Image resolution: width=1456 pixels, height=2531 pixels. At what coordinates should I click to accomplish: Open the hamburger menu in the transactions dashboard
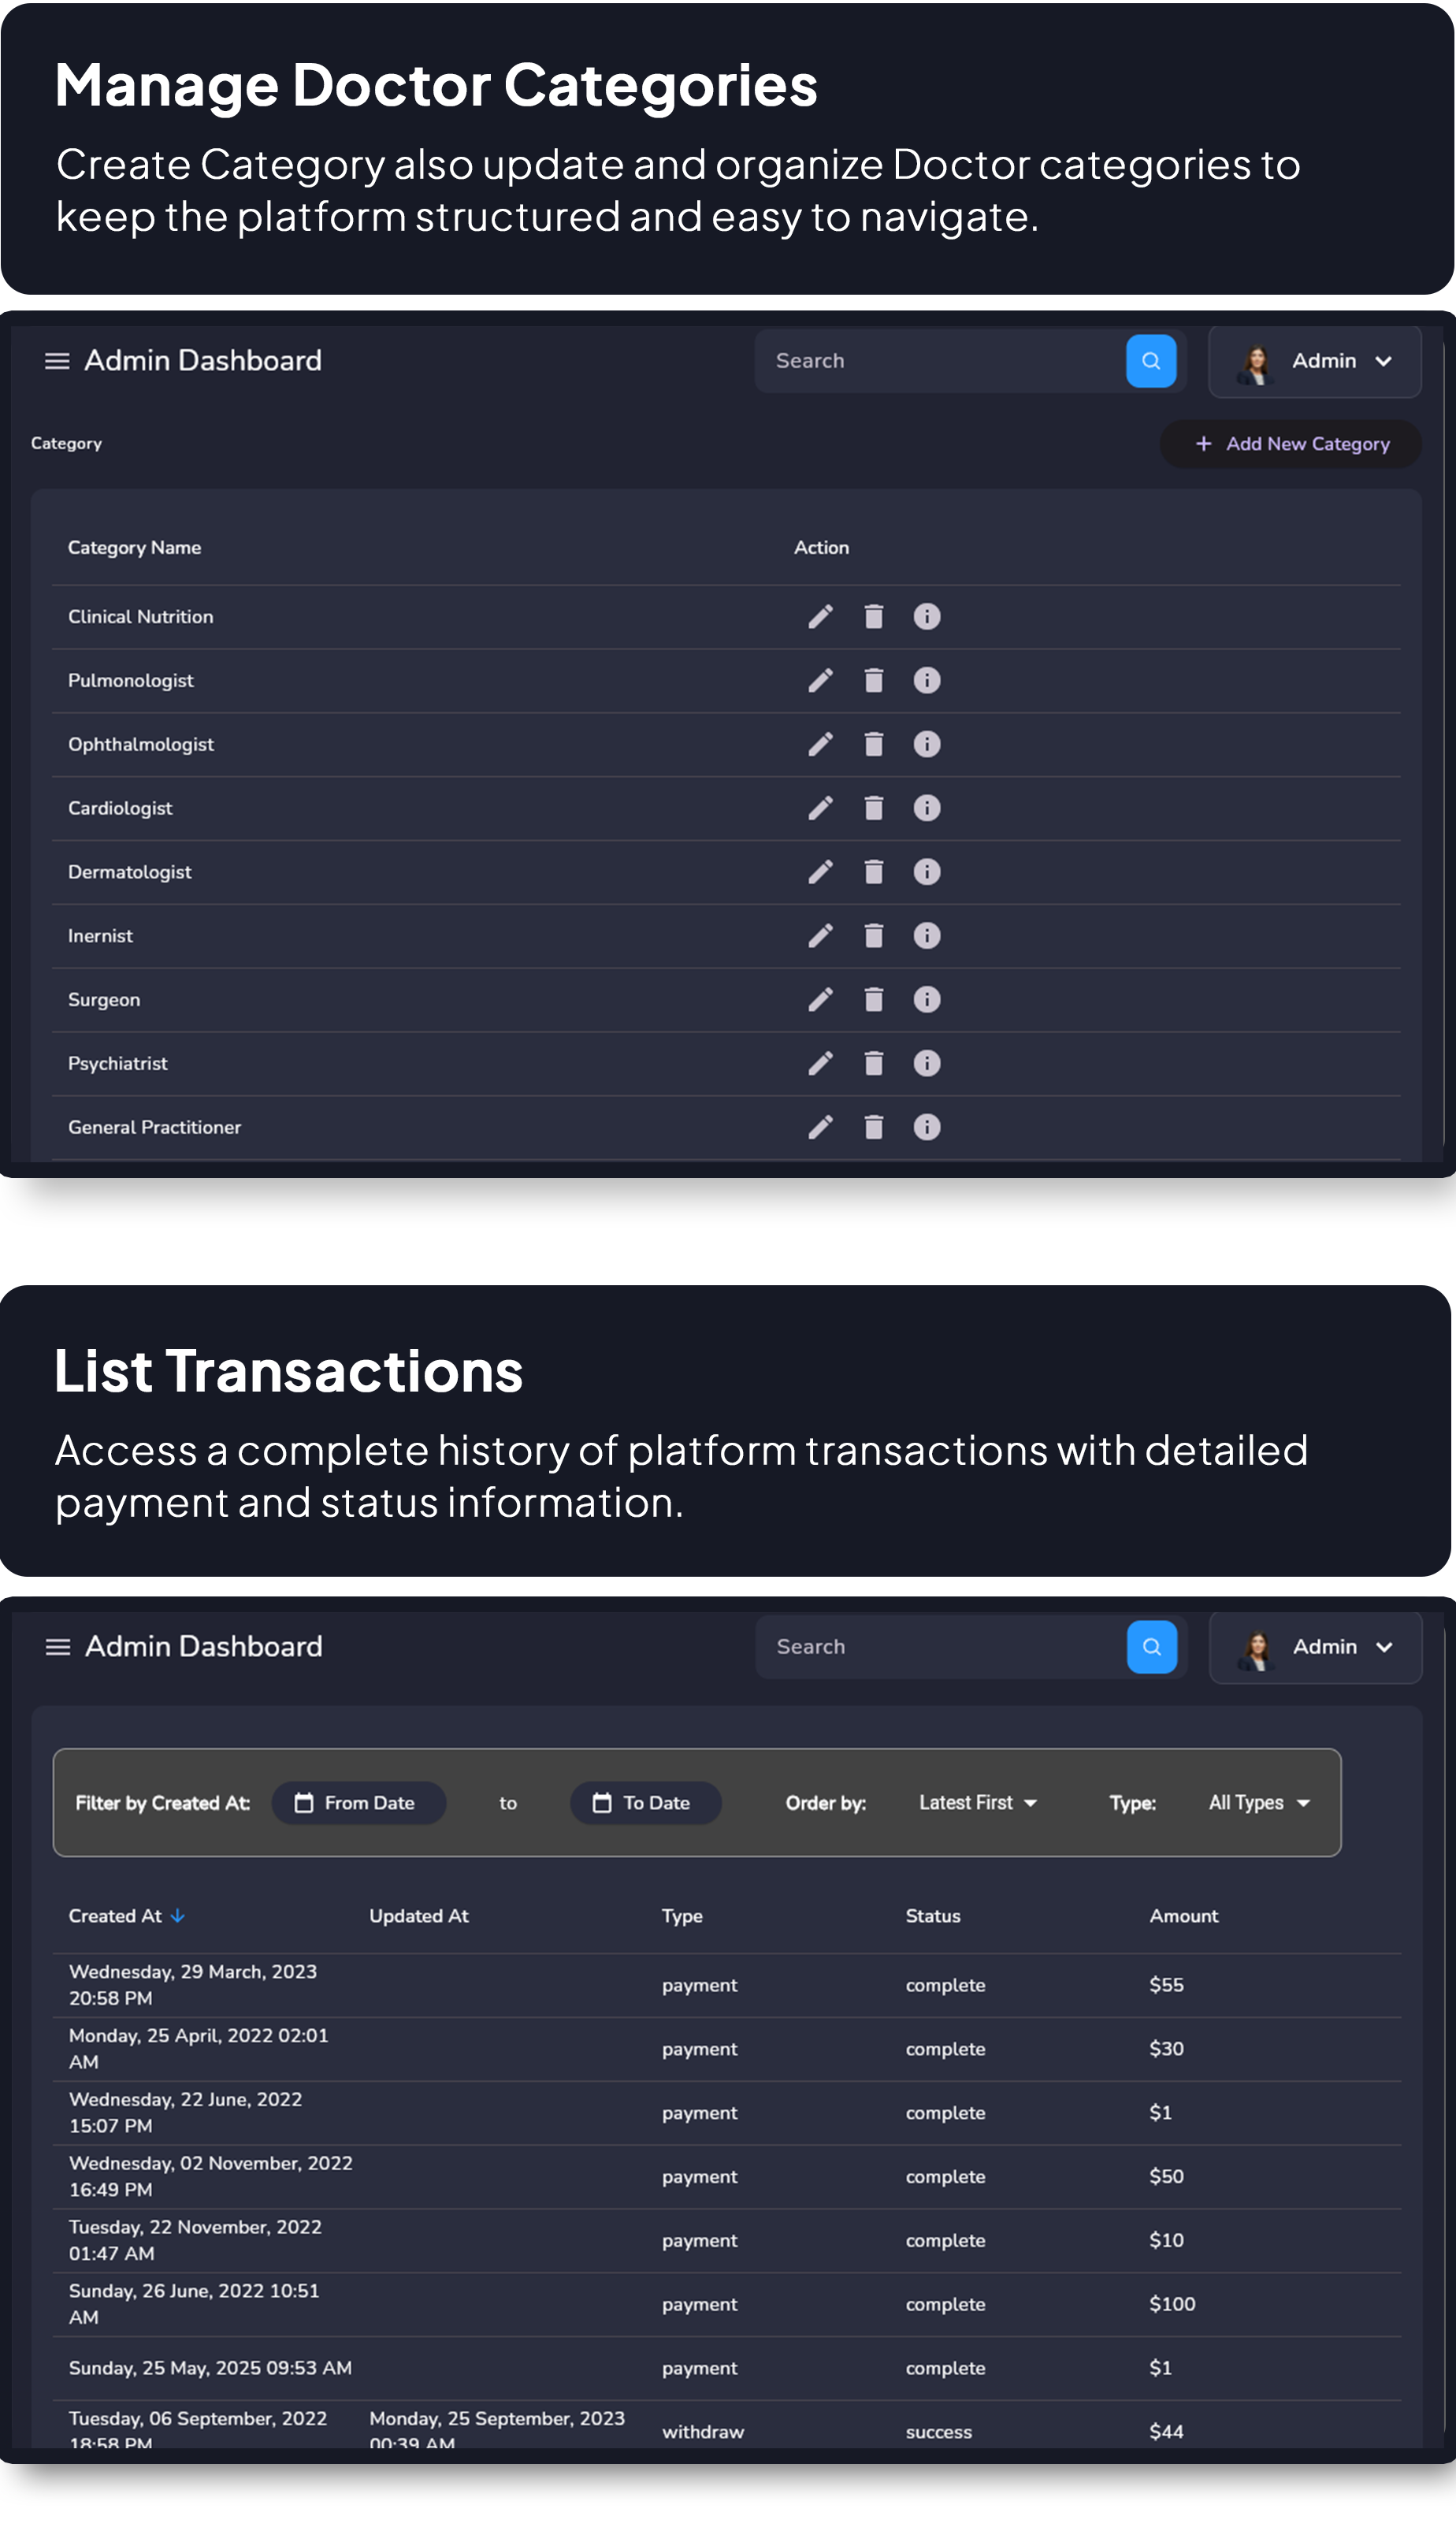point(58,1647)
